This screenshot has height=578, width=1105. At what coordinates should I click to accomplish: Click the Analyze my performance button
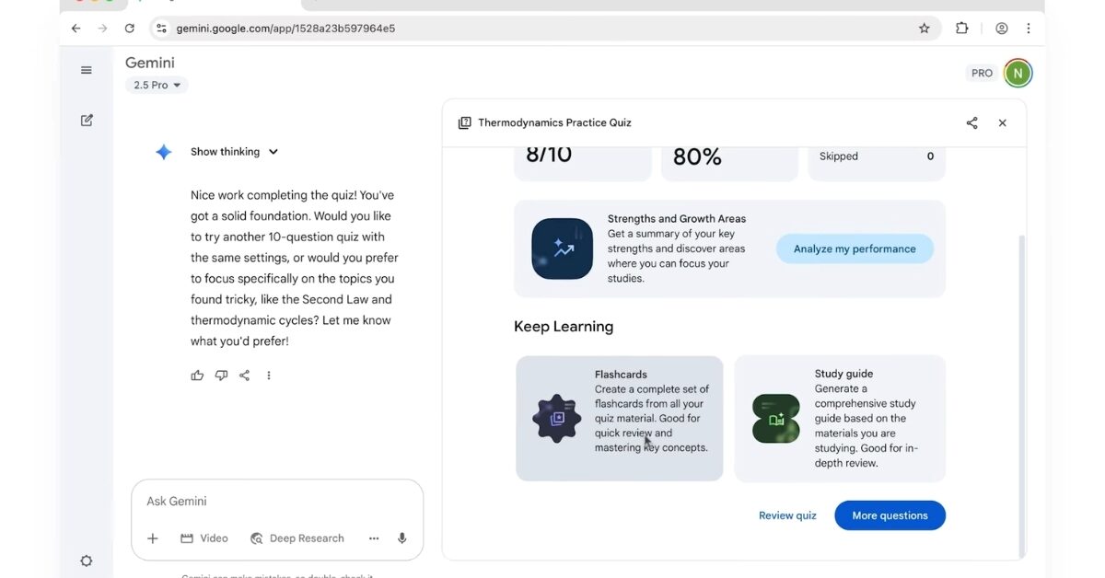tap(855, 249)
